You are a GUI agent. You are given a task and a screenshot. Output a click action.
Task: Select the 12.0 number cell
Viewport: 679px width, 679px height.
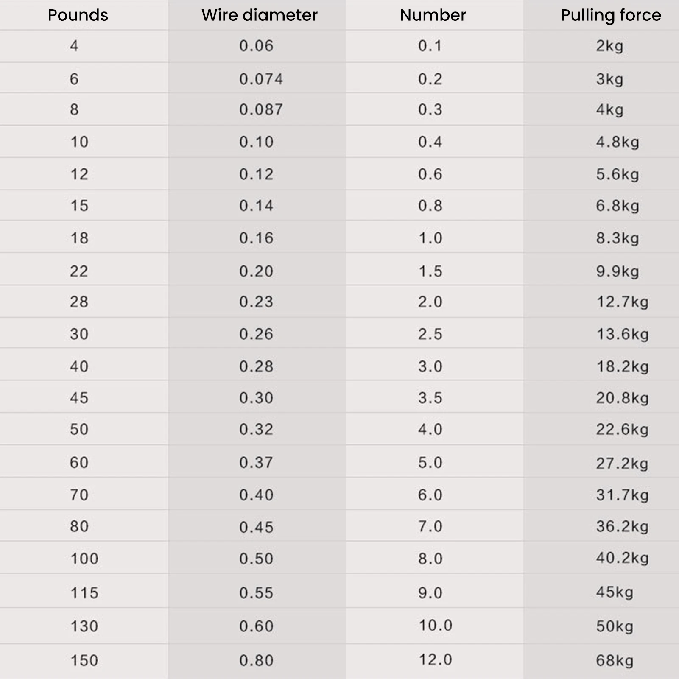coord(436,659)
